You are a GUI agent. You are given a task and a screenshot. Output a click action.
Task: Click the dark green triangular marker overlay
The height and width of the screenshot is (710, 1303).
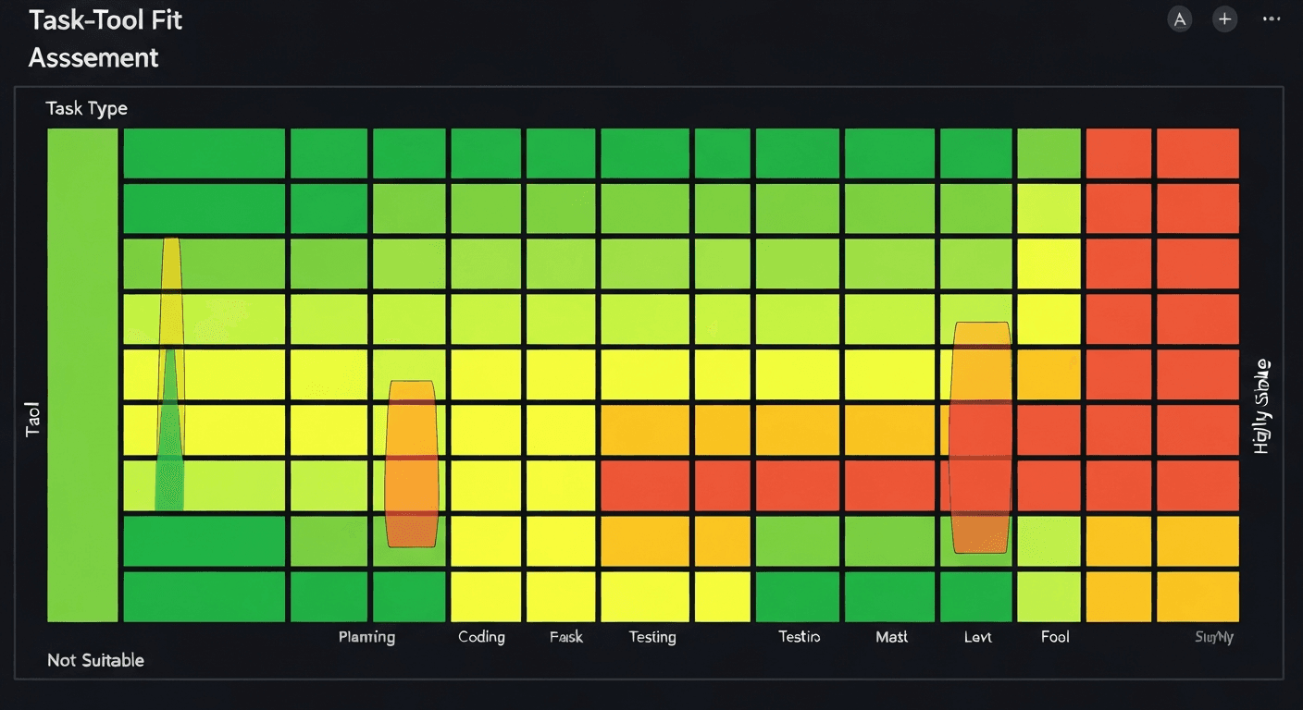point(169,444)
